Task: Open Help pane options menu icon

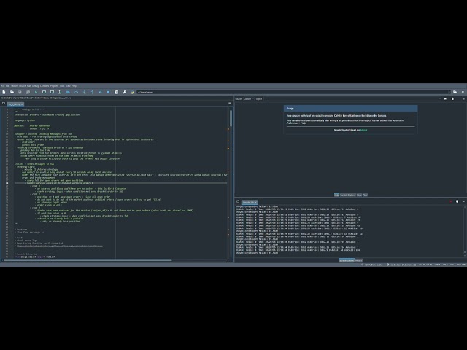Action: pos(463,99)
